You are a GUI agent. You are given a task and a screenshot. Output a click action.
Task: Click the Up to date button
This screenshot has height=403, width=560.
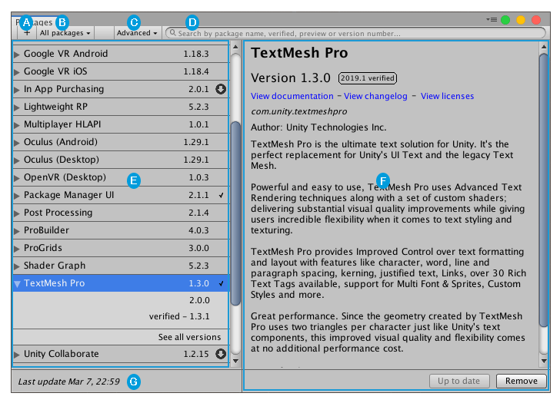coord(459,381)
